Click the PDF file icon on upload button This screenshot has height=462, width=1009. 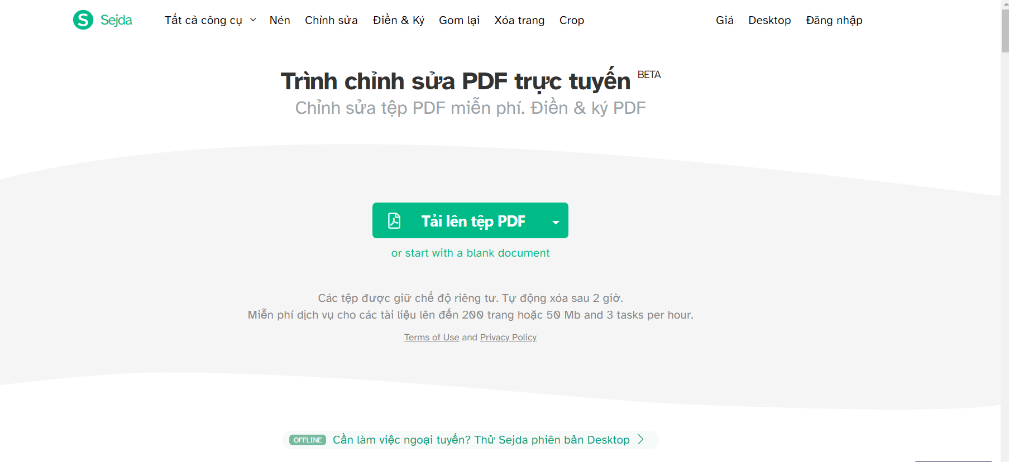pyautogui.click(x=394, y=221)
